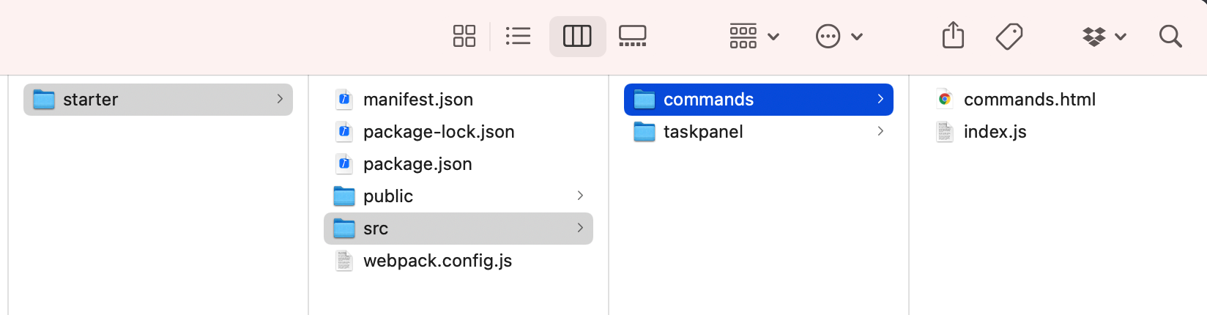Screen dimensions: 1207x315
Task: Switch to gallery view
Action: click(632, 36)
